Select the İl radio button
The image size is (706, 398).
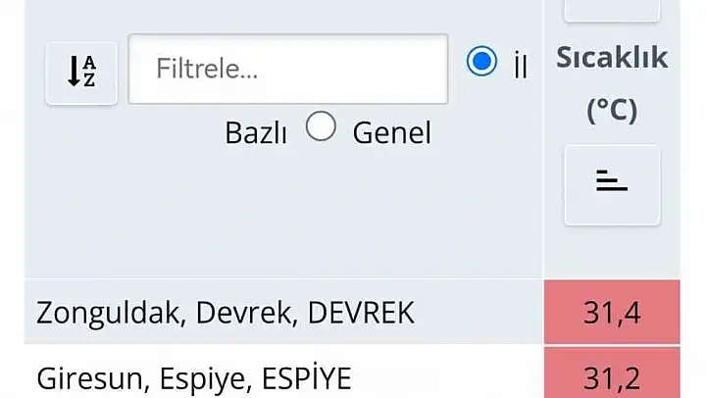[481, 61]
